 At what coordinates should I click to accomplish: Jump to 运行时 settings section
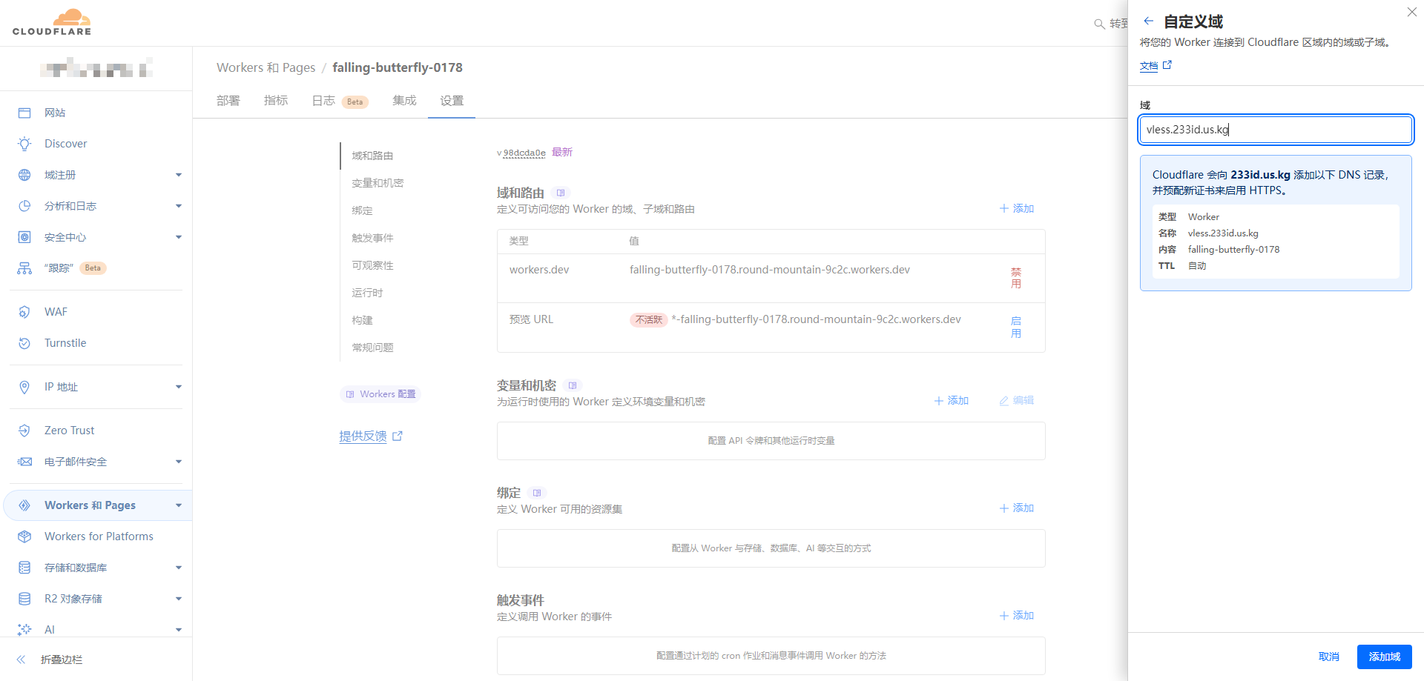[367, 293]
